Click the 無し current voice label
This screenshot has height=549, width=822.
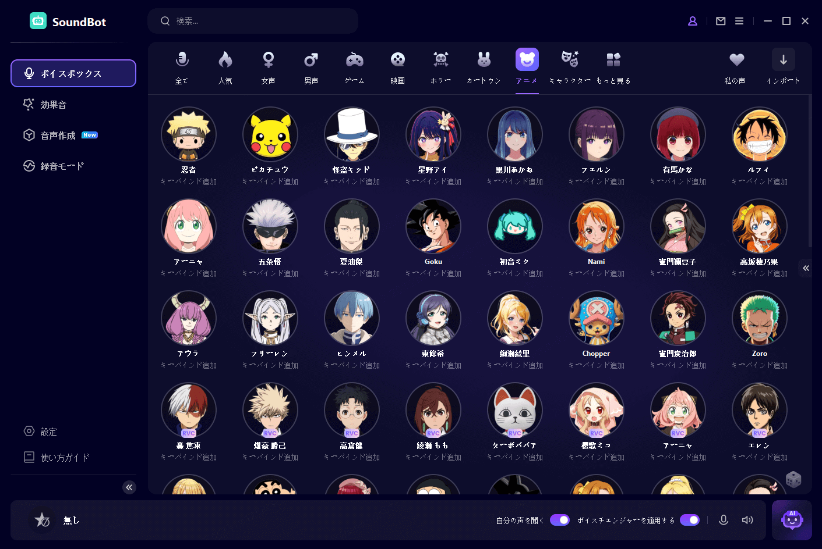click(x=72, y=520)
